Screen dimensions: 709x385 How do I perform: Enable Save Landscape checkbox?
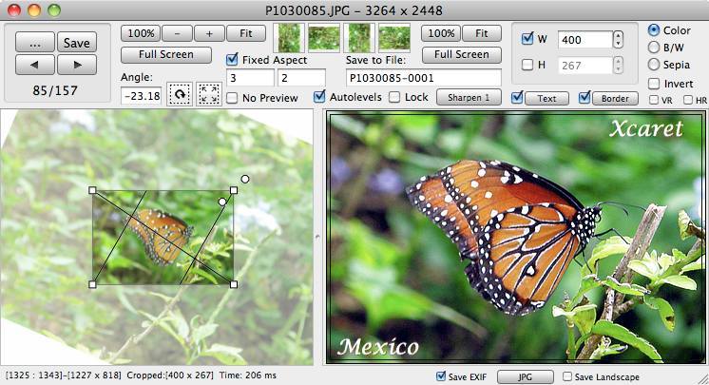coord(567,376)
